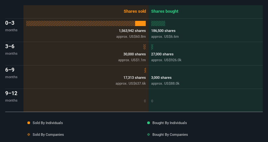
Task: Click the zero value in 9–12 months sold
Action: (x=145, y=101)
